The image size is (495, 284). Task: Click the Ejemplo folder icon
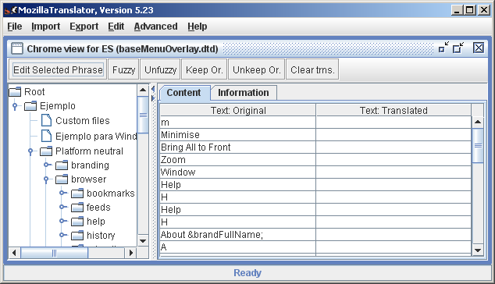30,106
